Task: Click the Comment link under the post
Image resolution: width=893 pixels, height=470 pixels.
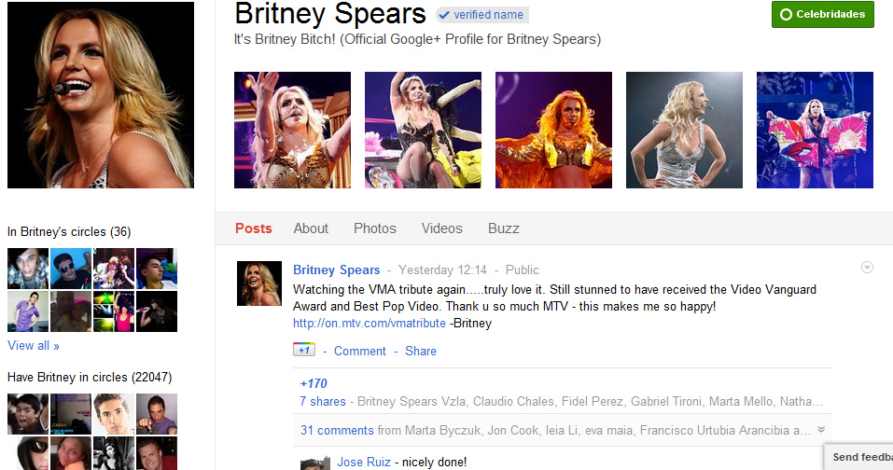Action: (x=360, y=351)
